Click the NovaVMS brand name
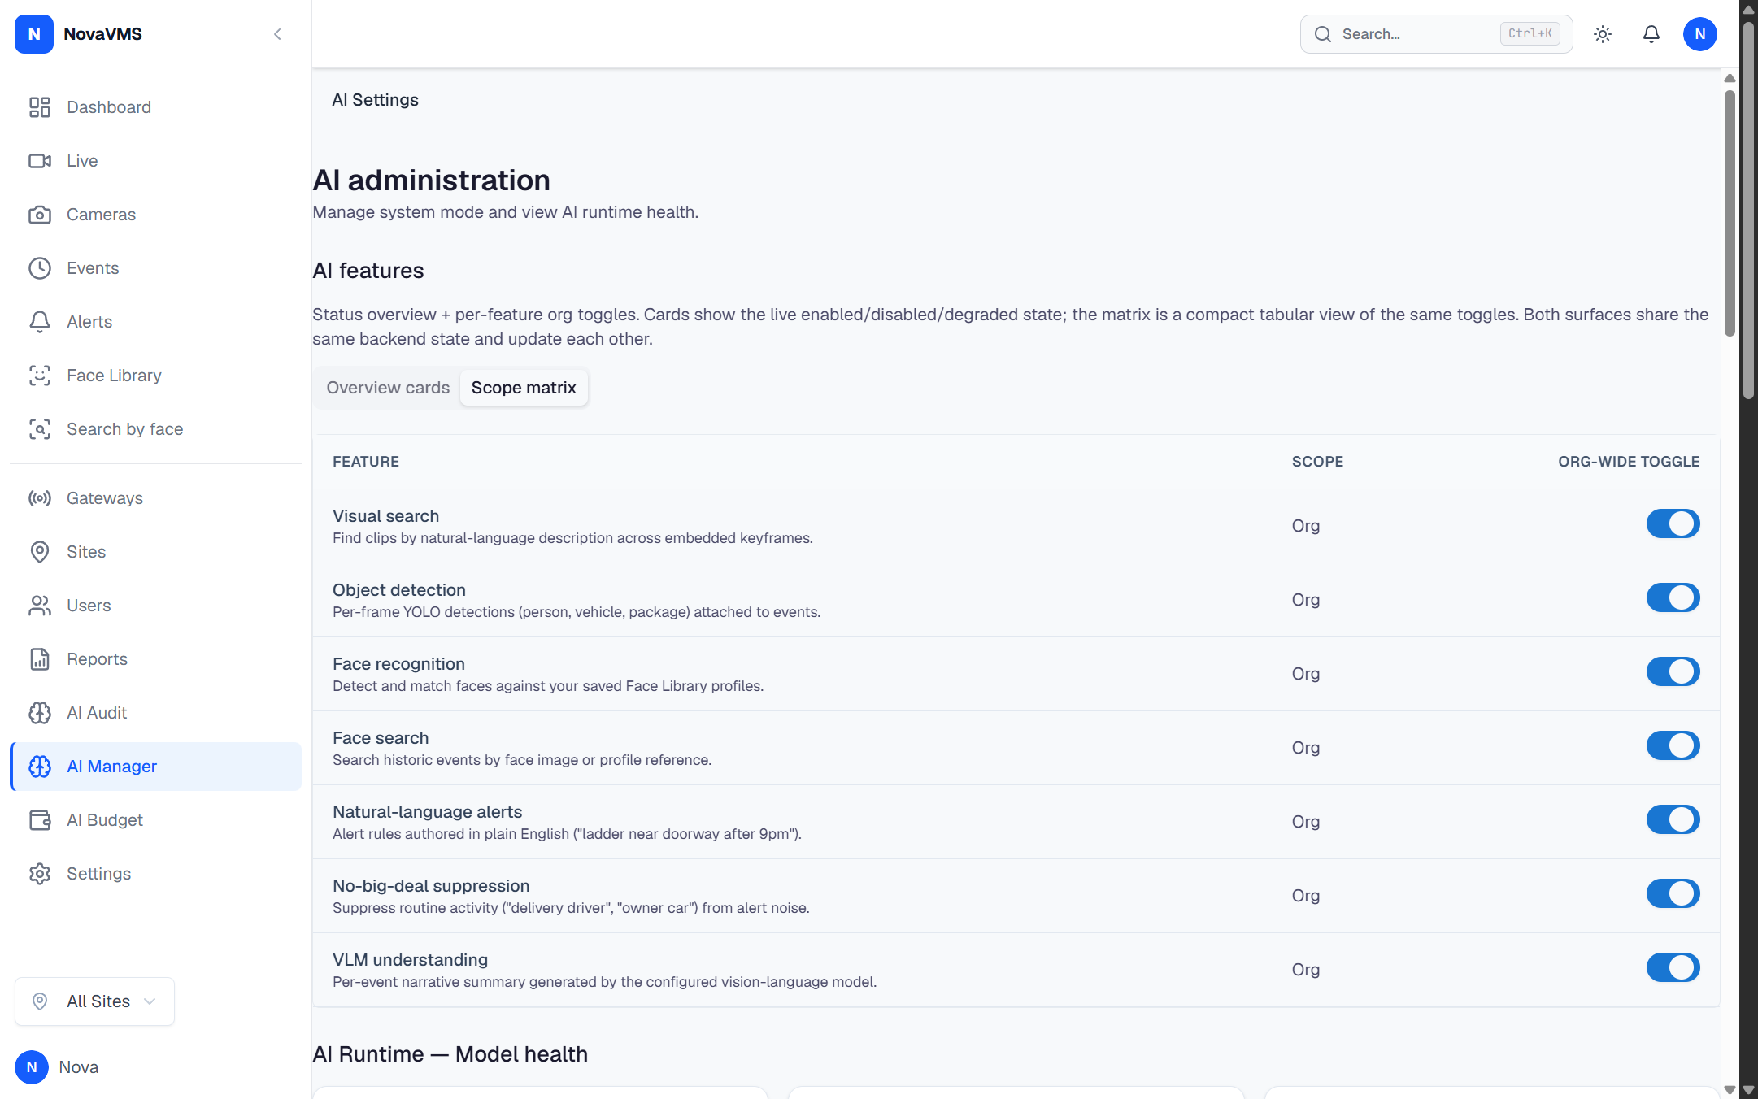Screen dimensions: 1758x1099 click(103, 34)
